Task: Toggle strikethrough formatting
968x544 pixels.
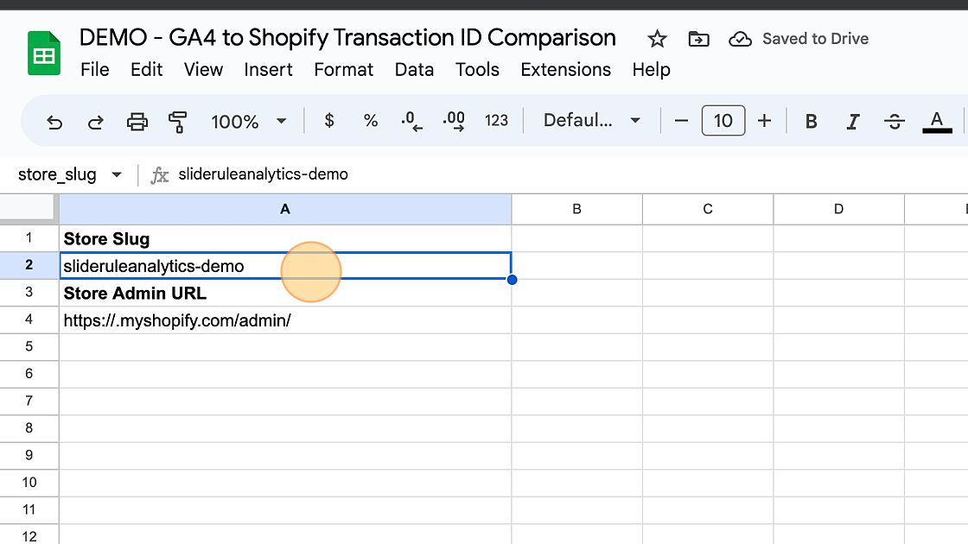Action: [895, 122]
